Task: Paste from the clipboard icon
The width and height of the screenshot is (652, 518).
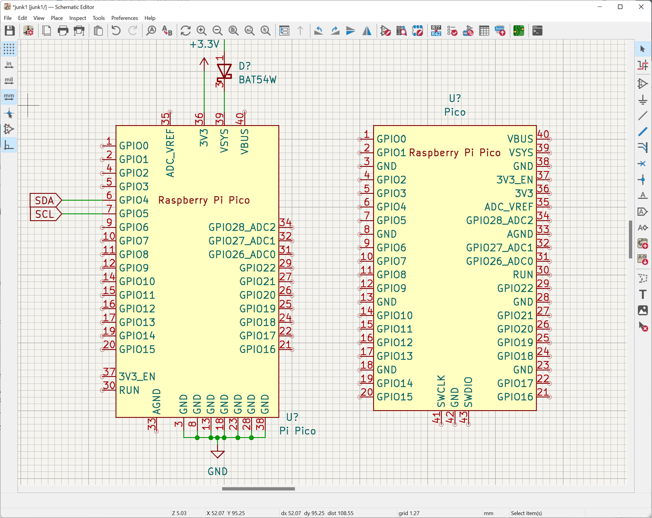Action: click(98, 31)
